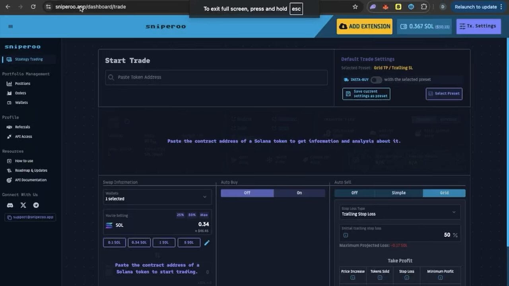
Task: Click the SOL token logo
Action: pyautogui.click(x=109, y=225)
